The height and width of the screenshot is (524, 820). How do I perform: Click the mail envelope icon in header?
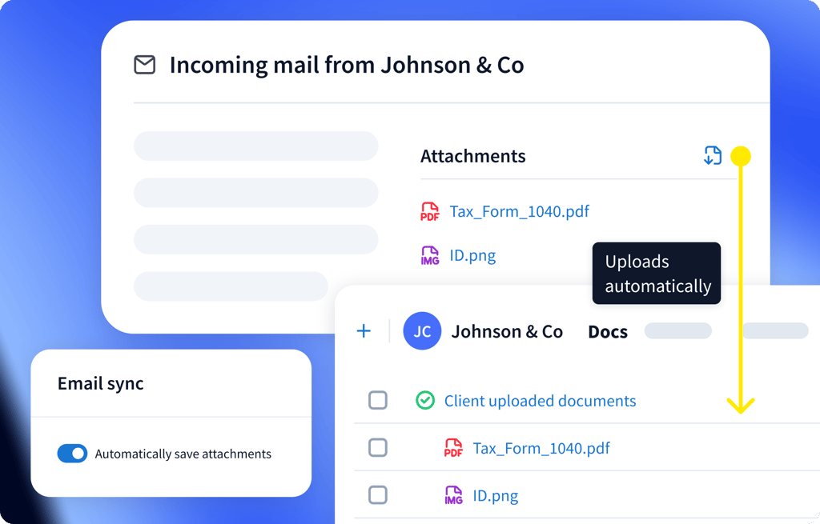[x=144, y=65]
